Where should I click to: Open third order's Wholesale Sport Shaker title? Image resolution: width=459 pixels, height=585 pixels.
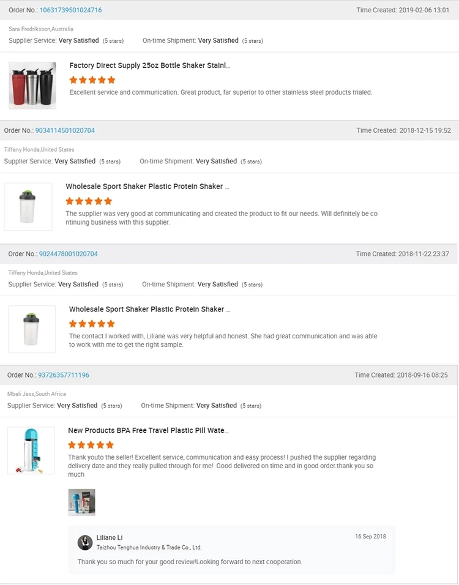150,310
